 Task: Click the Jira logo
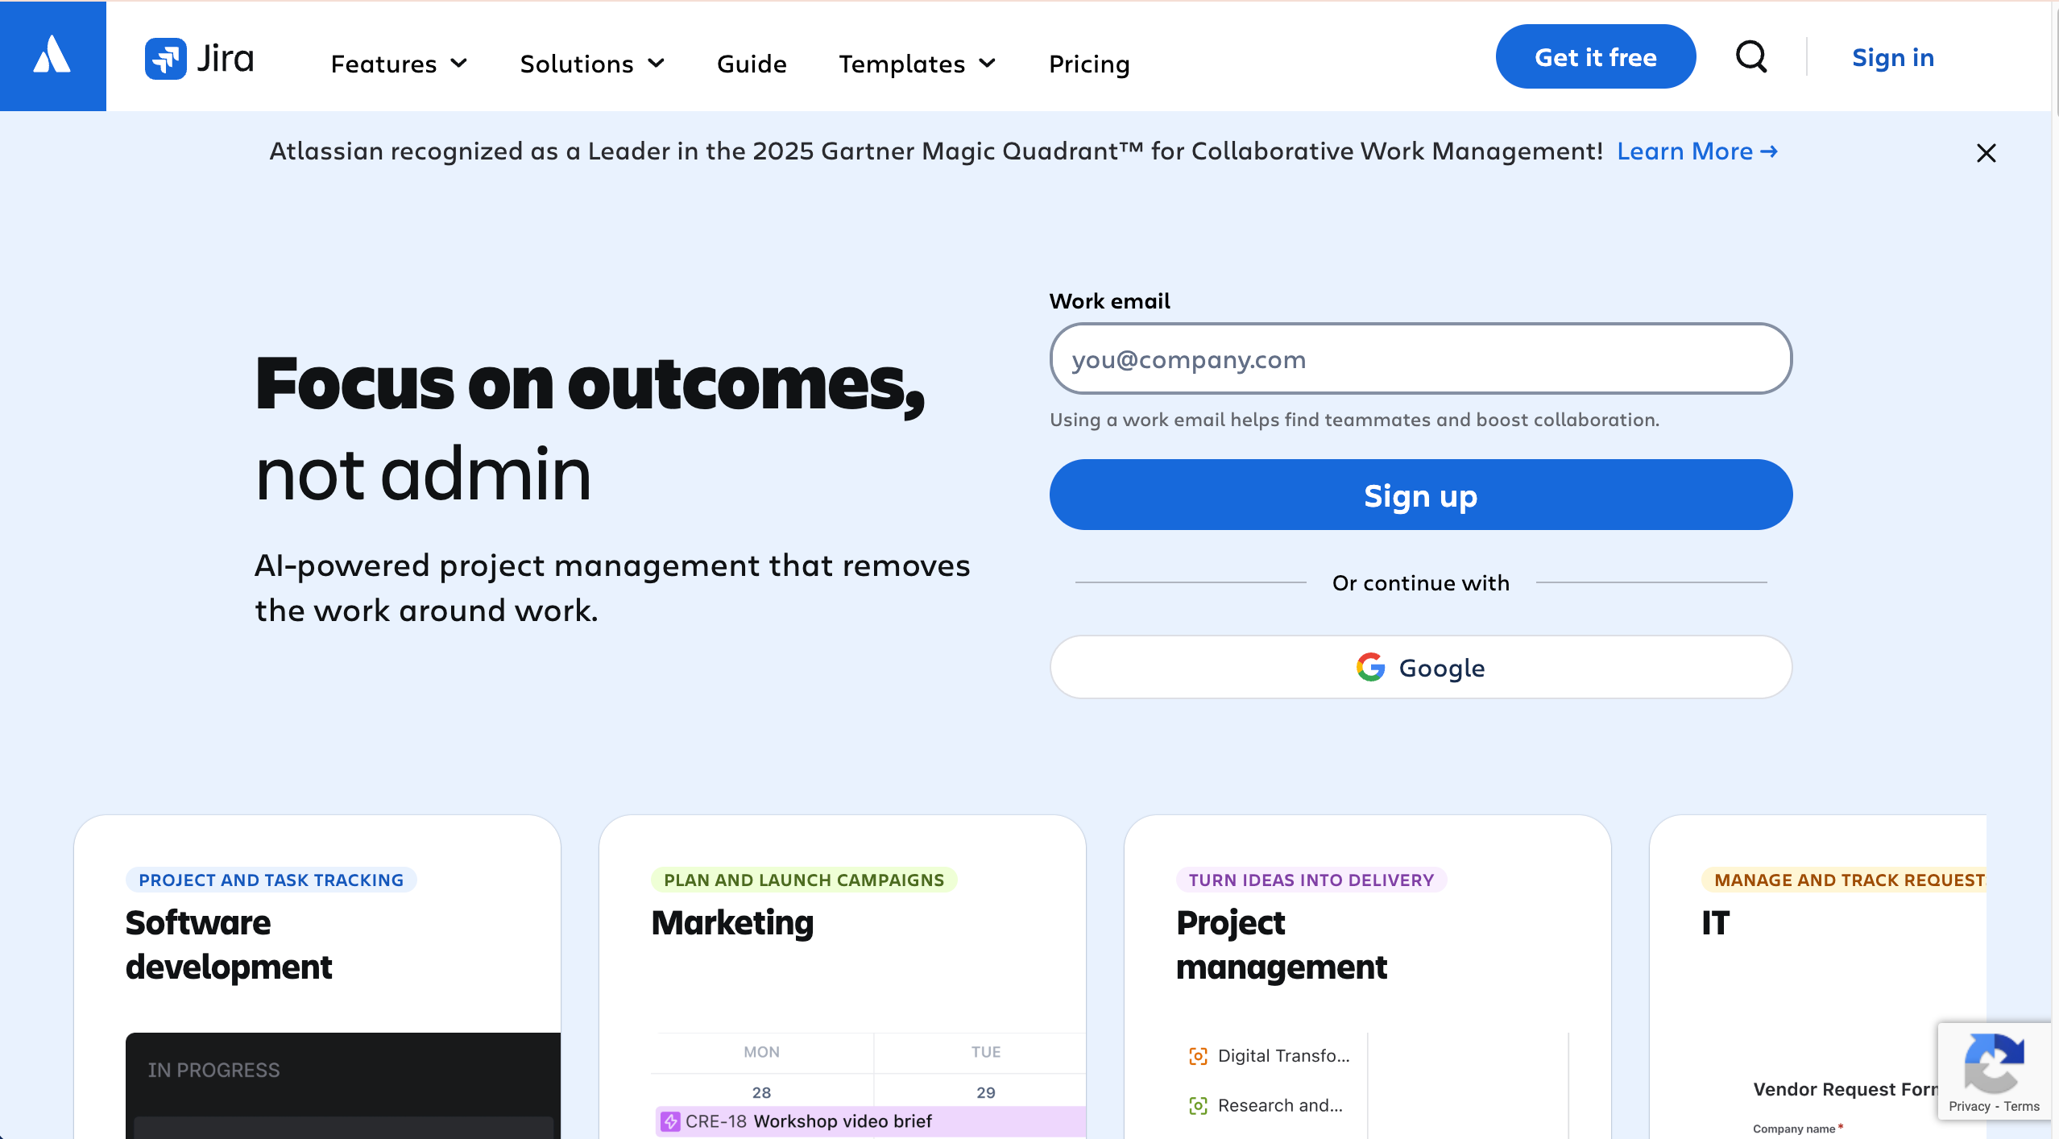pos(200,59)
